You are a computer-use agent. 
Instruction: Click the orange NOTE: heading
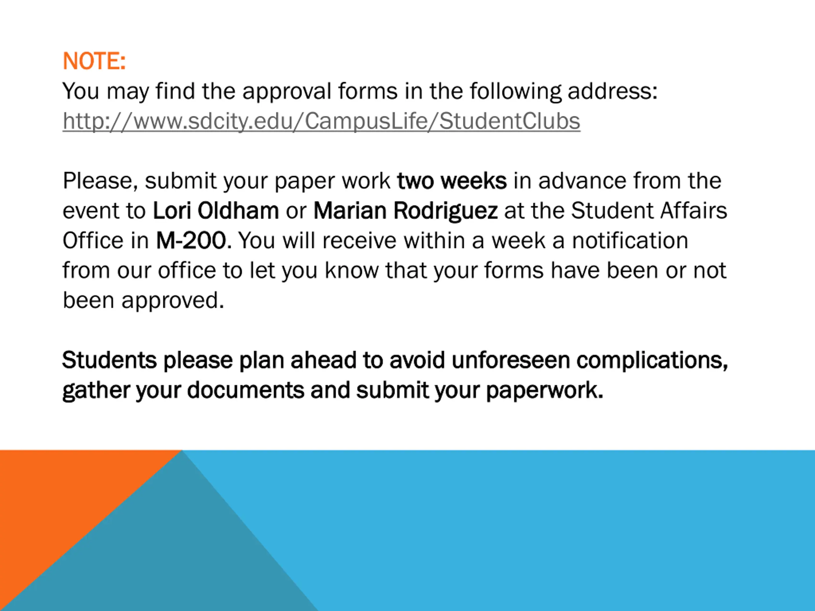(x=94, y=61)
